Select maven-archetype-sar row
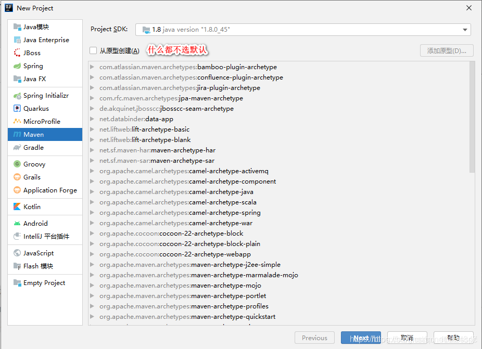482x349 pixels. tap(279, 160)
